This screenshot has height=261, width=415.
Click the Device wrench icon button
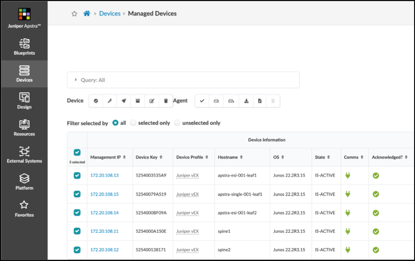110,101
